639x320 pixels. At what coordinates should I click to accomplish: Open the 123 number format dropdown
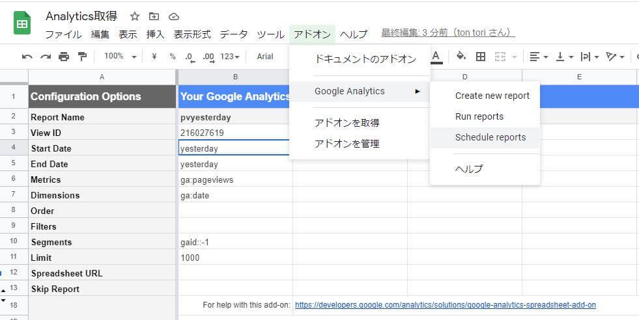(x=230, y=57)
